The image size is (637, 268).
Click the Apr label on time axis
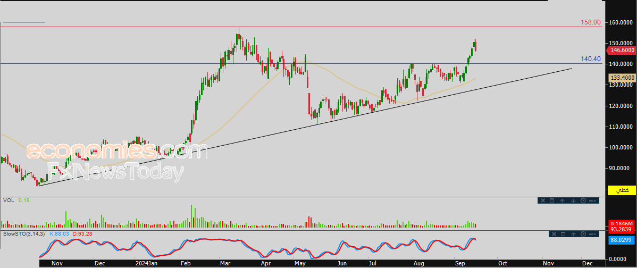[x=266, y=263]
